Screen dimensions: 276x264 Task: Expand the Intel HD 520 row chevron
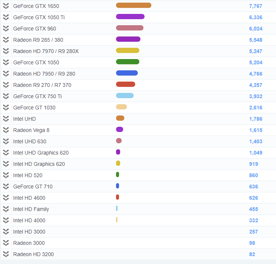[x=6, y=175]
